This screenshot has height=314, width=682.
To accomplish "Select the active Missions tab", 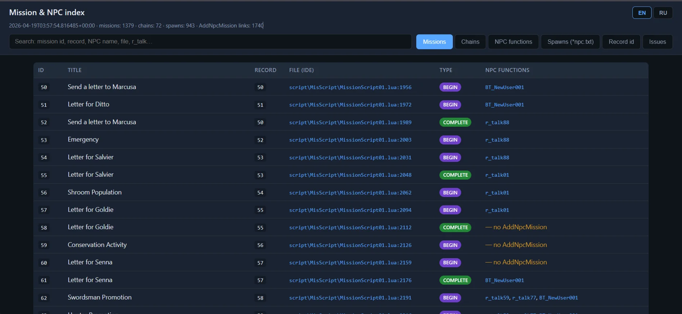I will coord(434,42).
